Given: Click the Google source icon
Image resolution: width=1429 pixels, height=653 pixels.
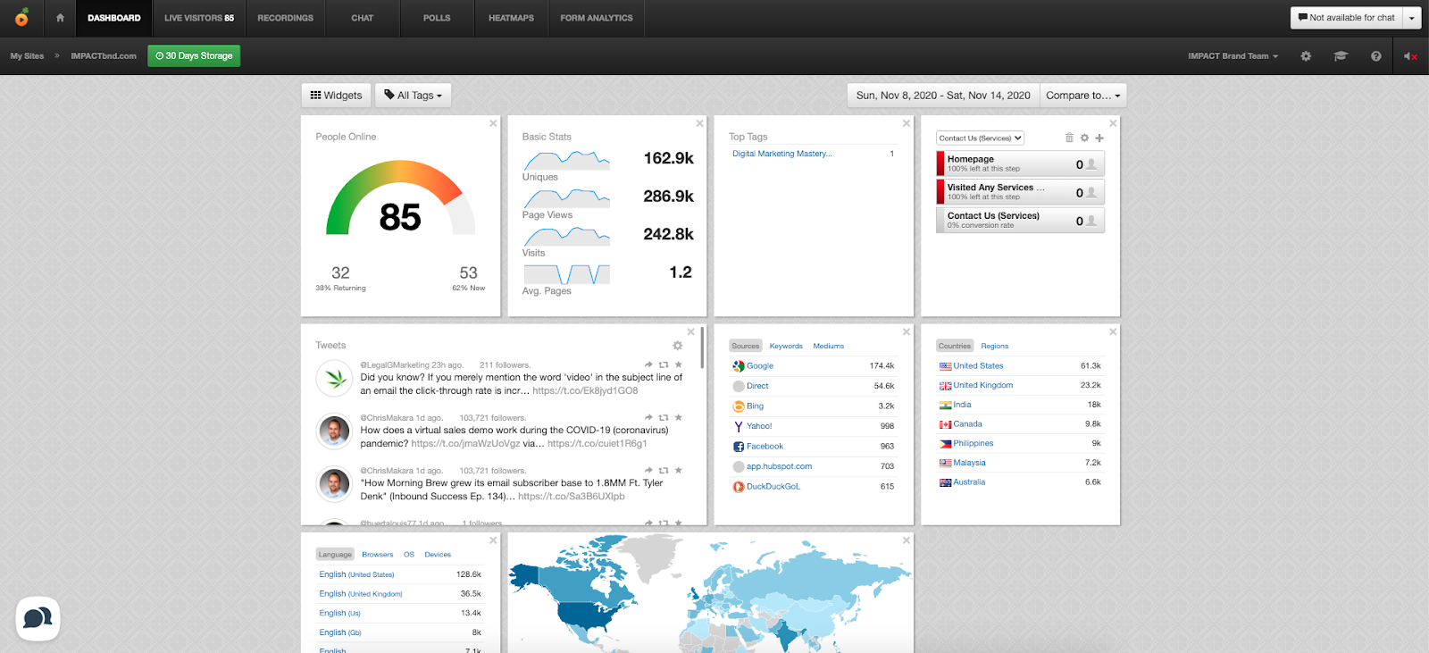Looking at the screenshot, I should (739, 366).
